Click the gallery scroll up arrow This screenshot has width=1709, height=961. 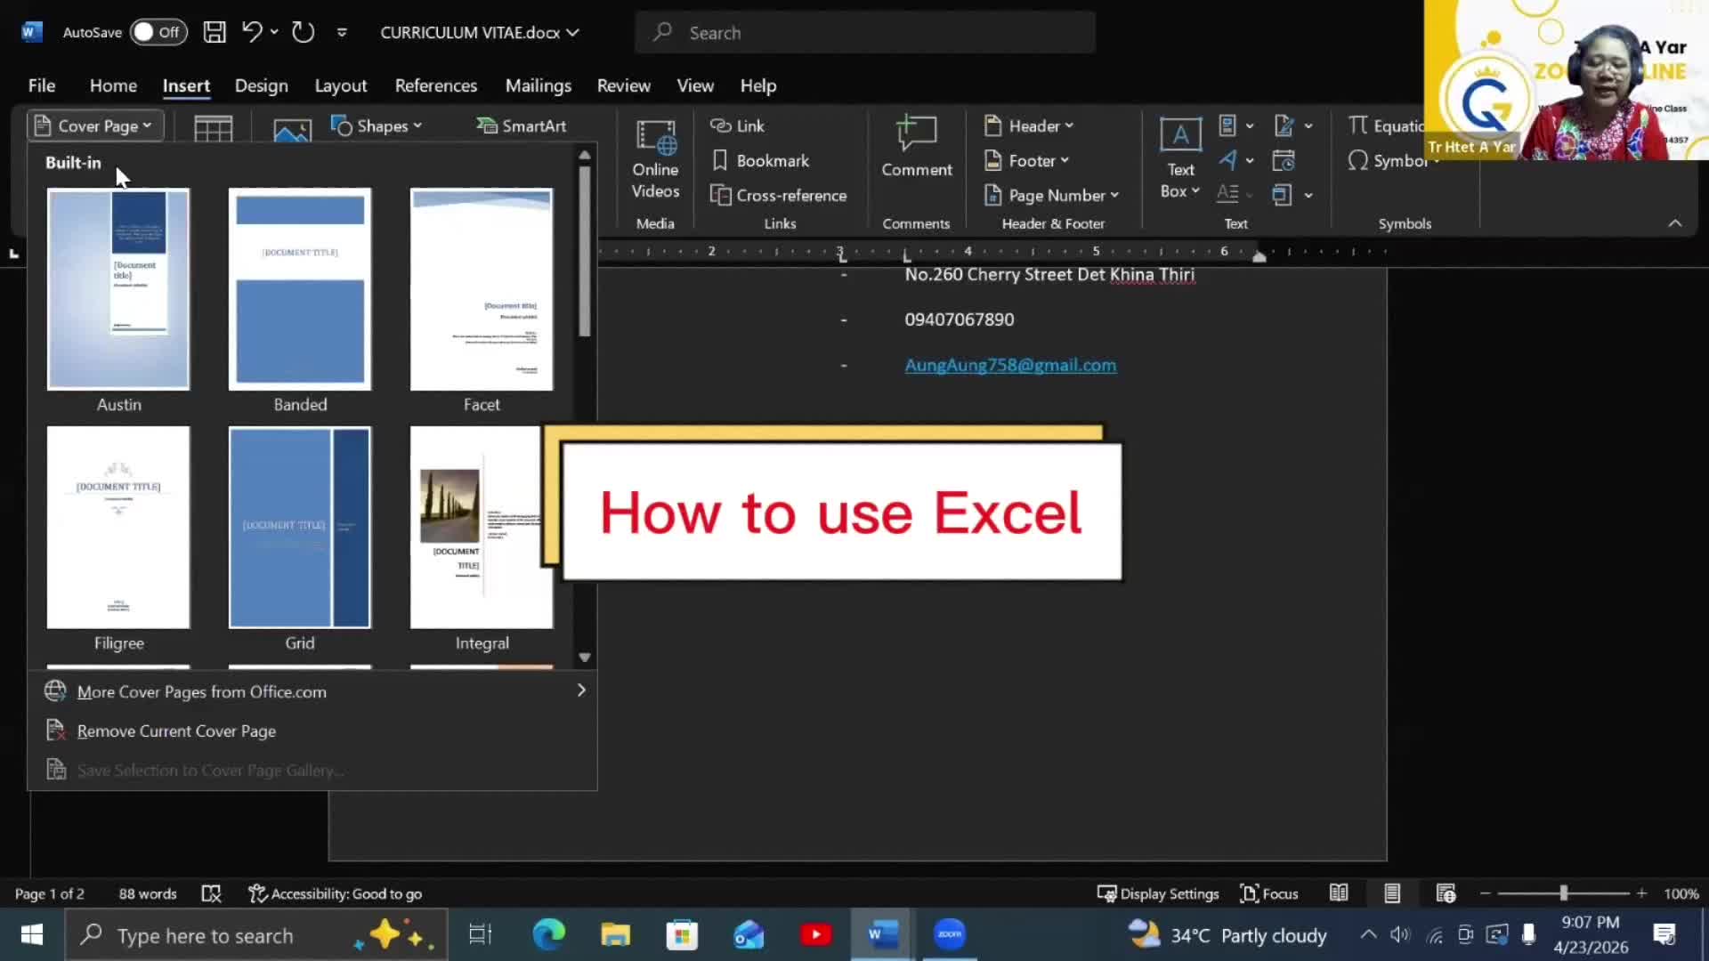pos(585,155)
